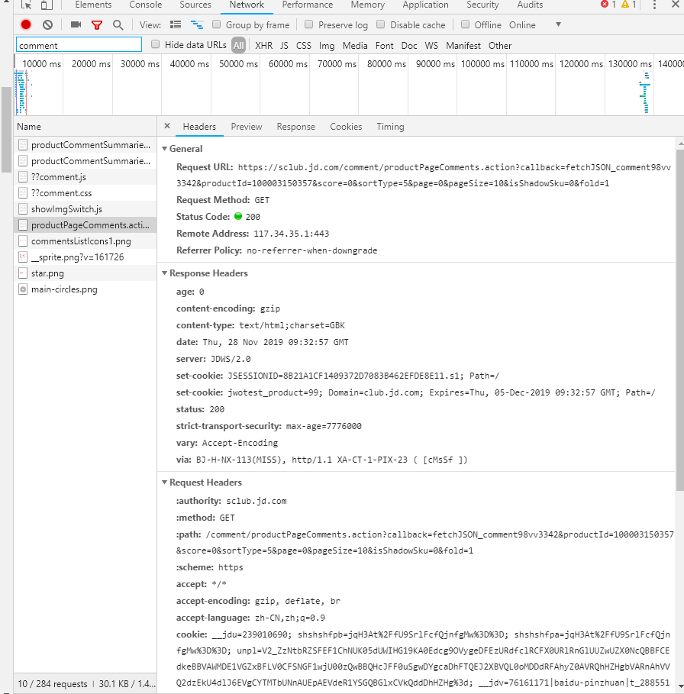
Task: Filter requests by WS type
Action: 431,46
